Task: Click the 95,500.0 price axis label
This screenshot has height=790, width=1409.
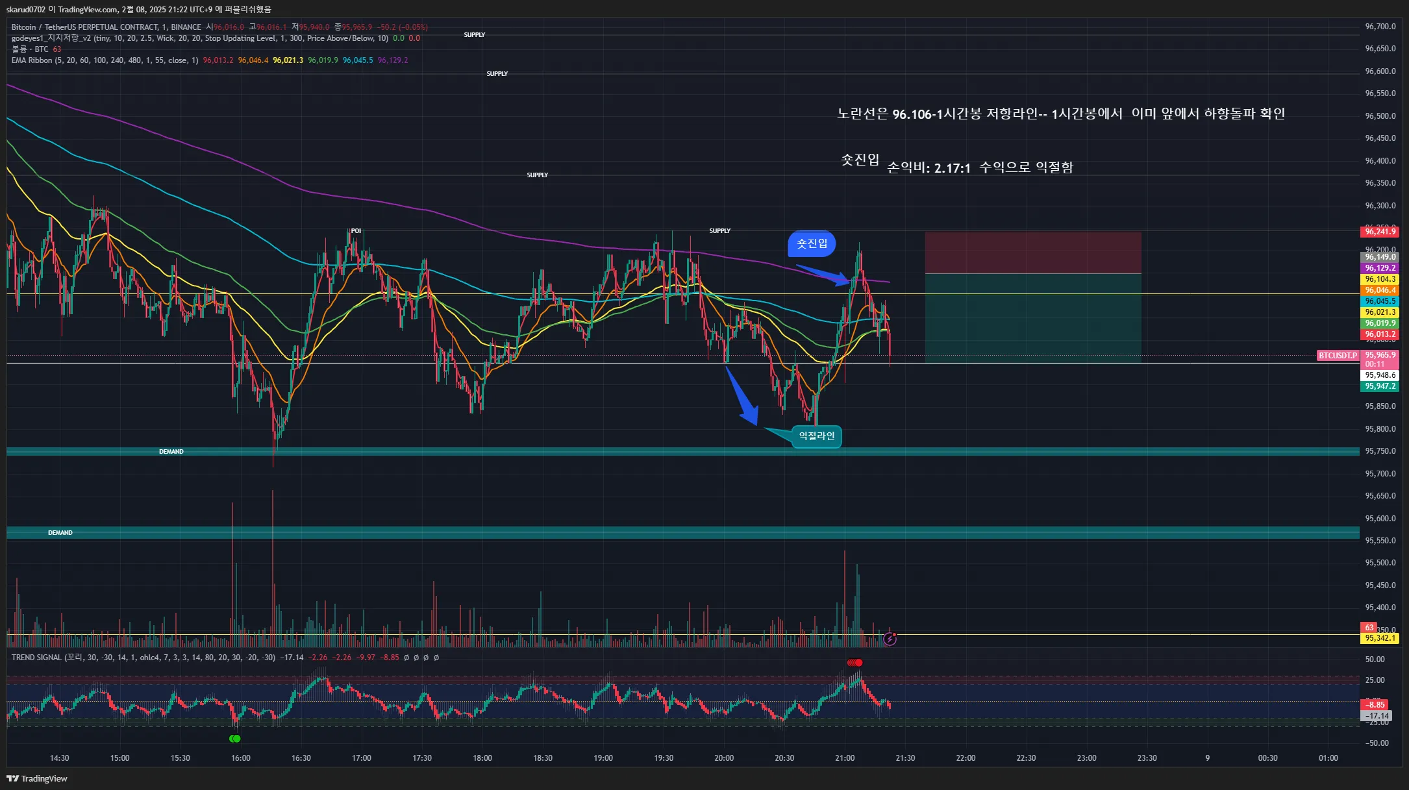Action: click(1380, 563)
